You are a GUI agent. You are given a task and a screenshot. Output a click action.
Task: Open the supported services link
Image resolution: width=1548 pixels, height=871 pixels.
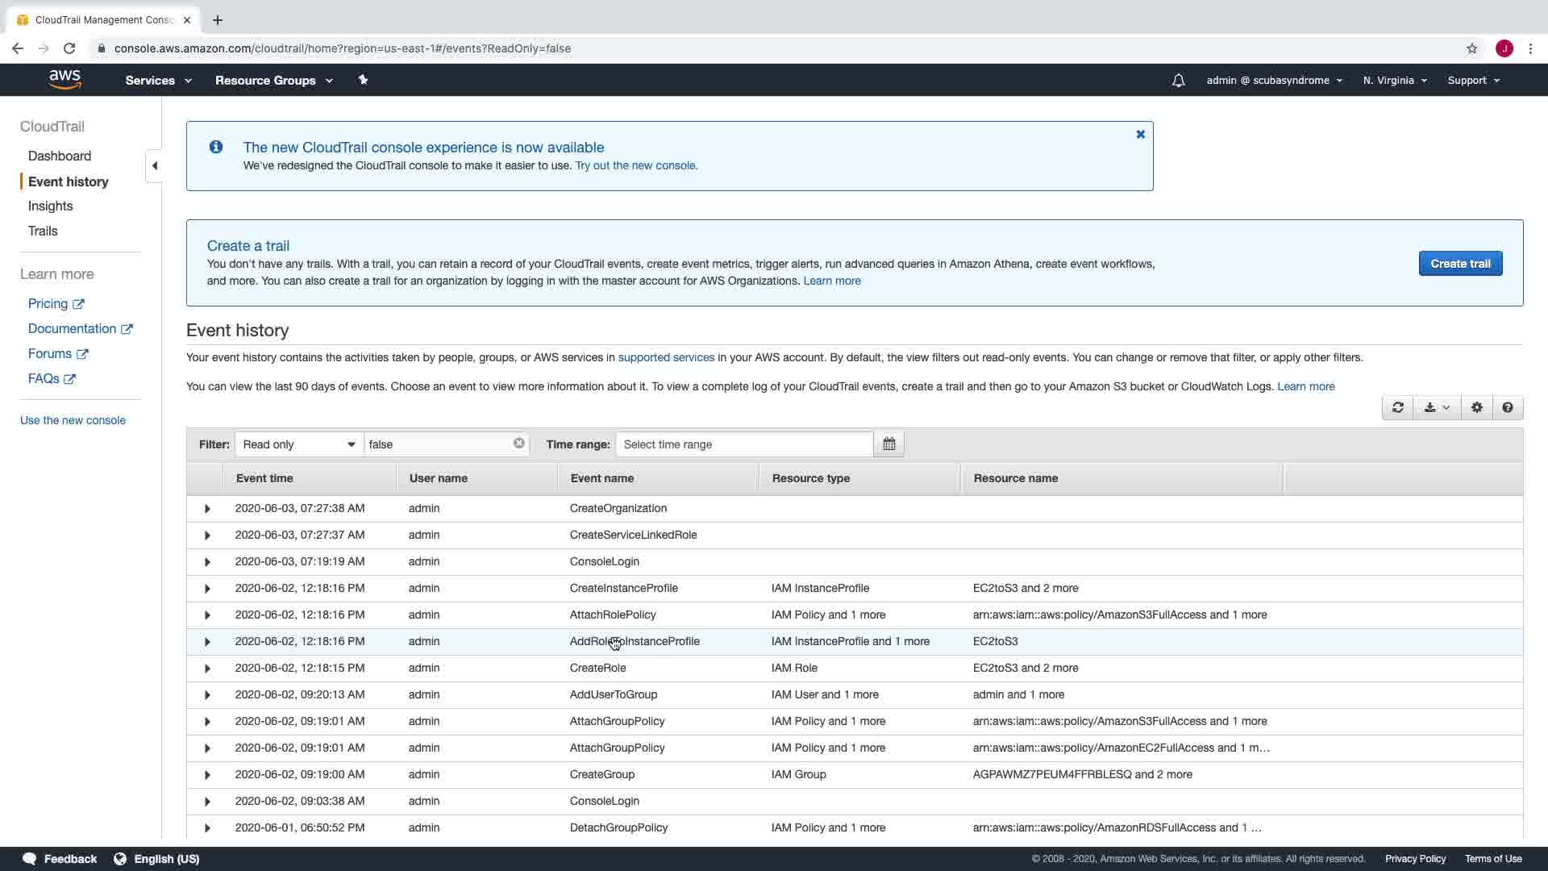(x=665, y=357)
